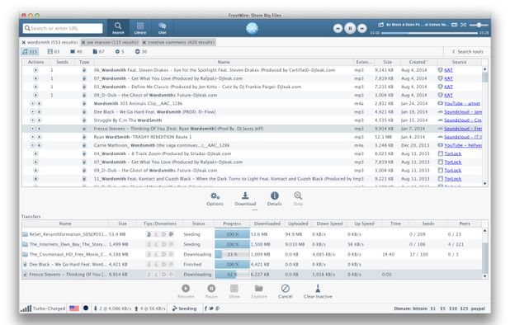Screen dimensions: 510x325
Task: Filter results by torrents (30)
Action: coord(141,51)
